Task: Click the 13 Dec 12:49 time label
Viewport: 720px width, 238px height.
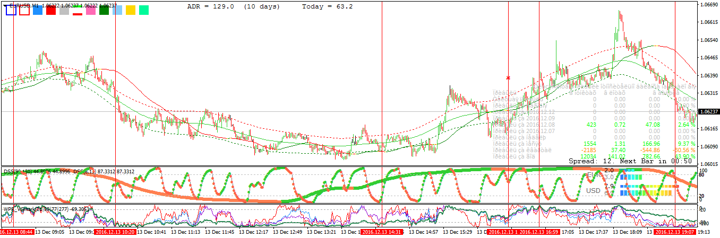Action: [288, 232]
